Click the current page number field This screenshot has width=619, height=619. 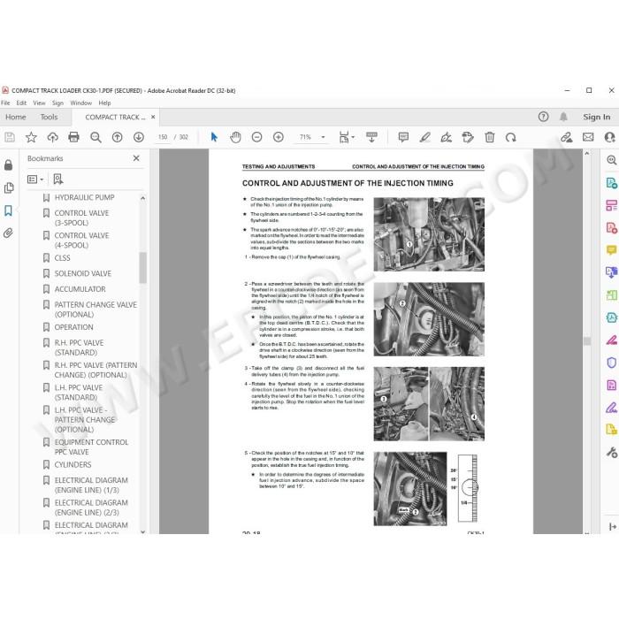[163, 137]
